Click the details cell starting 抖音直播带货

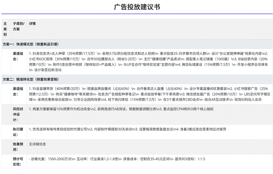(150, 94)
